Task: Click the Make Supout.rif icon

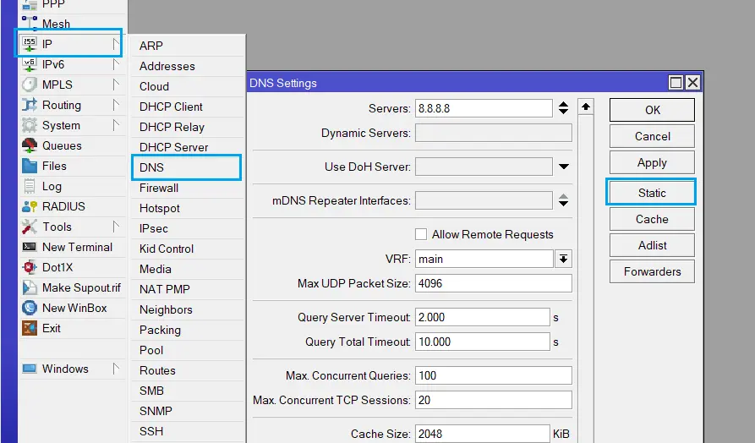Action: (x=30, y=287)
